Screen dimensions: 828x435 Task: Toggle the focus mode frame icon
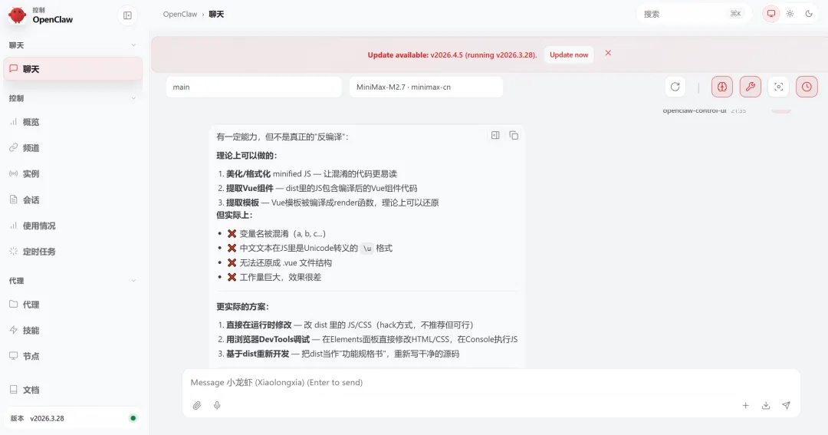point(778,87)
